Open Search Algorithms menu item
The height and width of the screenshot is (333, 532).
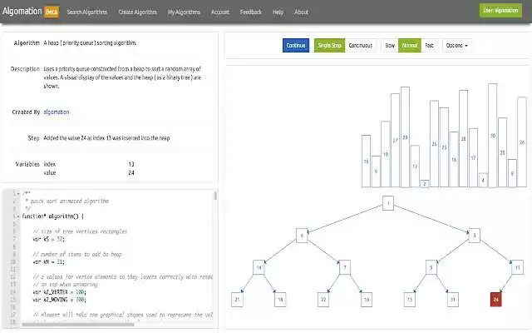(x=86, y=12)
